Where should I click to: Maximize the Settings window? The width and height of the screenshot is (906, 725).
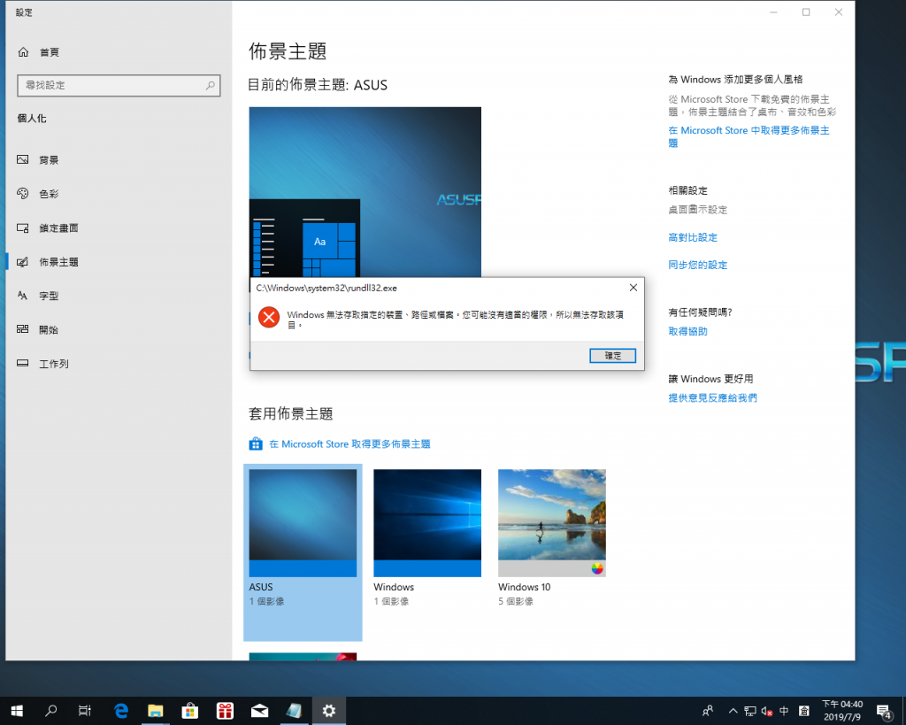point(806,12)
